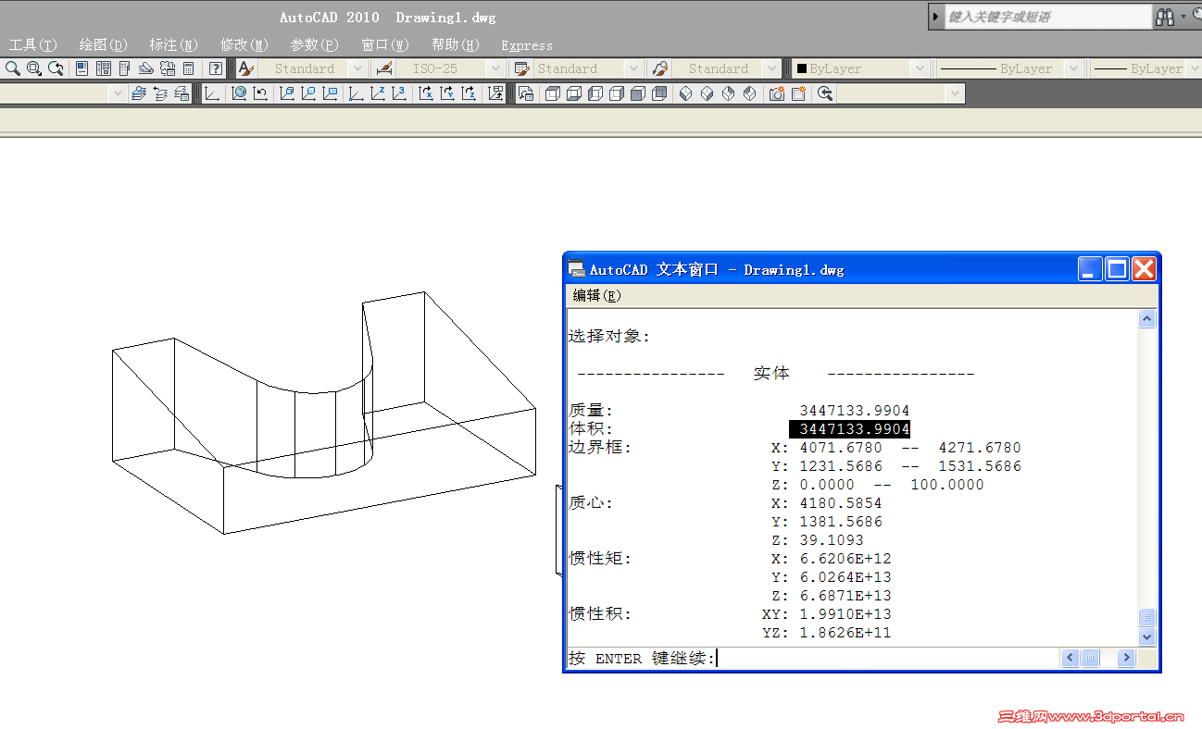
Task: Click the Layer Previous icon
Action: click(x=160, y=93)
